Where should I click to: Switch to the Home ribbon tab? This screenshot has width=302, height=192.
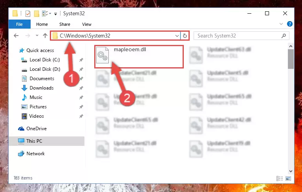42,24
